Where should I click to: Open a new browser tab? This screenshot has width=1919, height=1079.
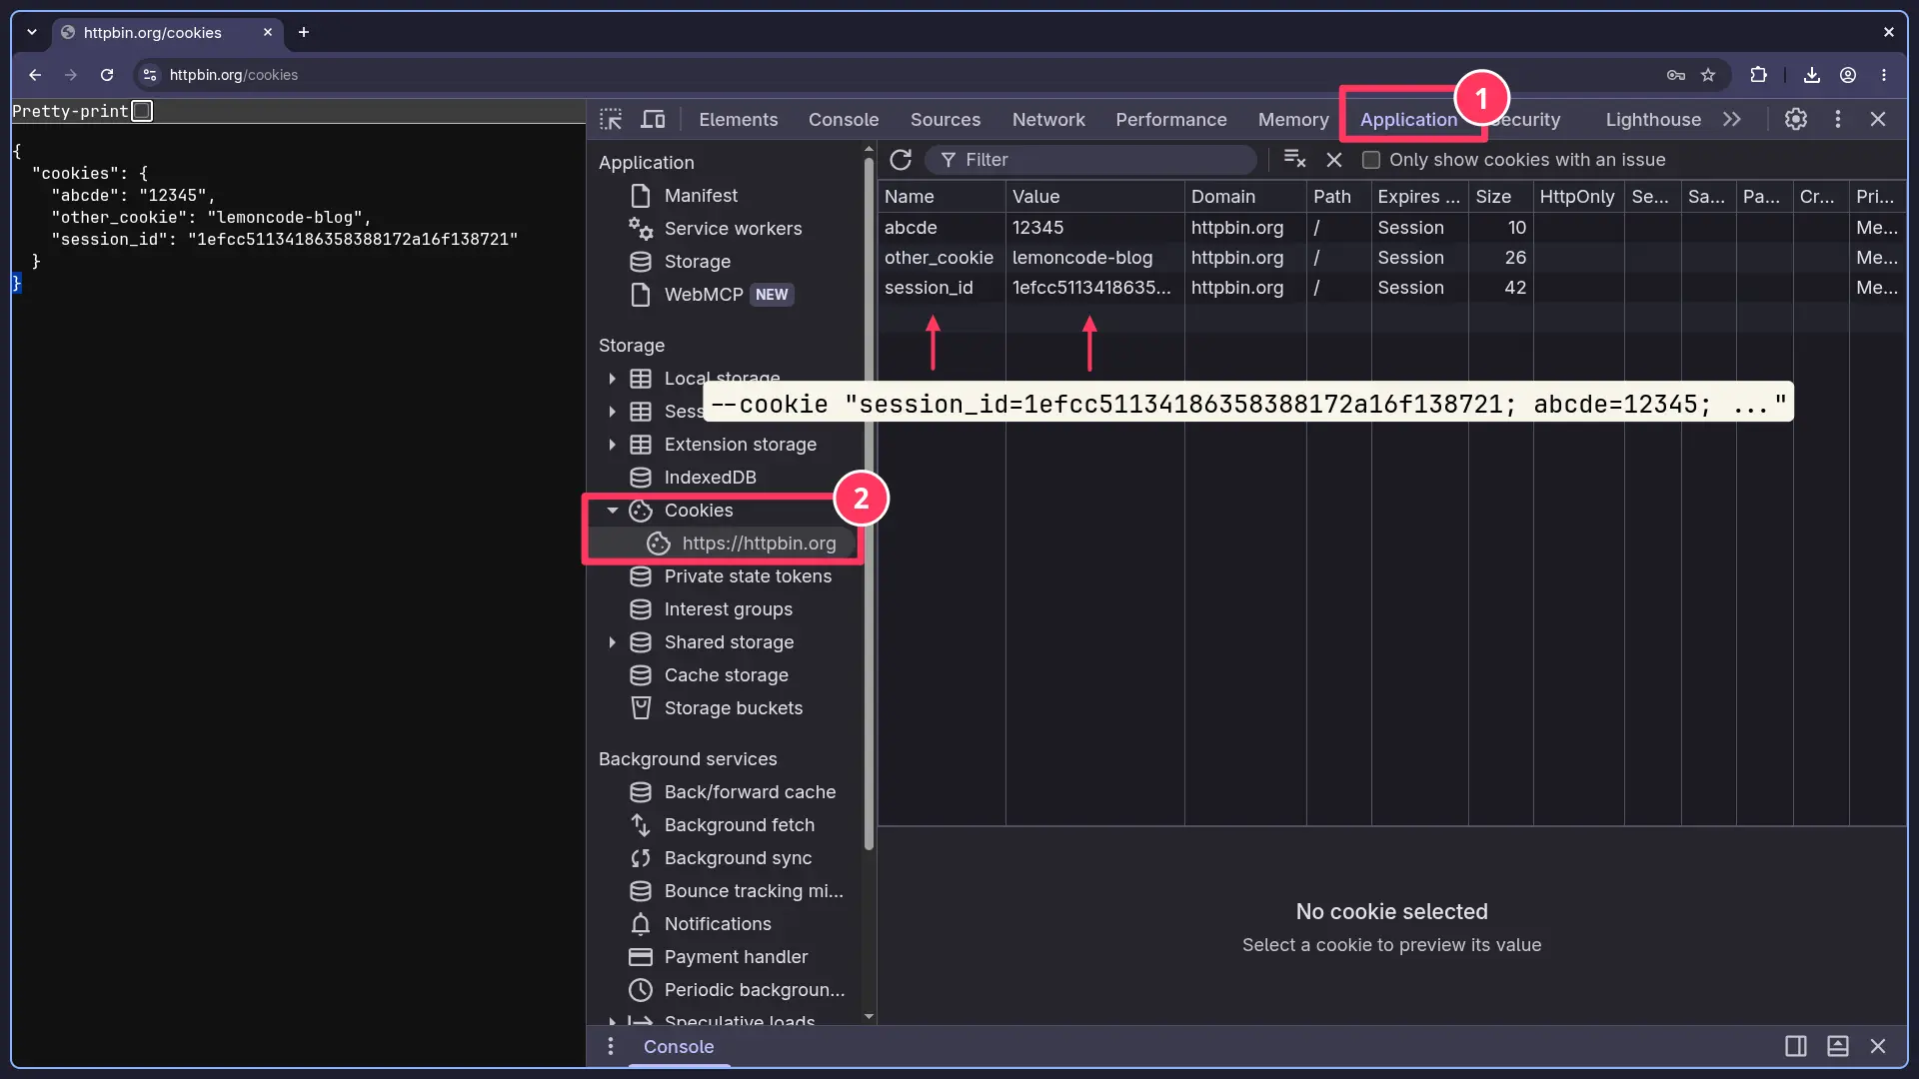tap(304, 32)
